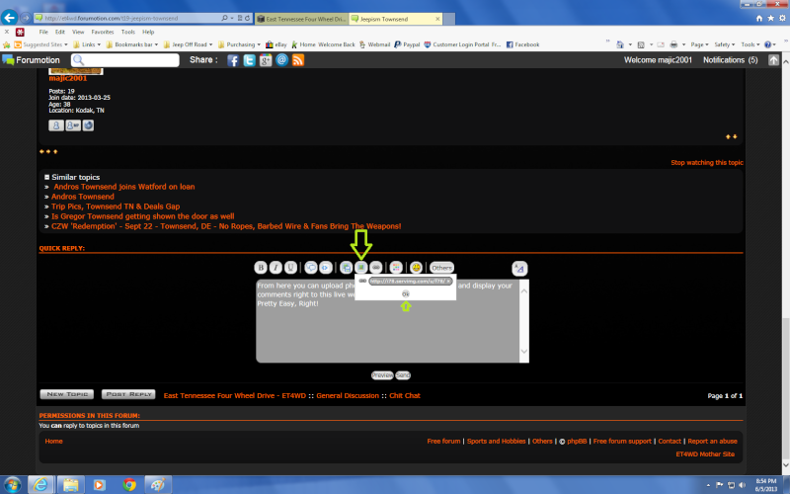This screenshot has height=494, width=790.
Task: Open the Page command bar dropdown
Action: pyautogui.click(x=699, y=44)
